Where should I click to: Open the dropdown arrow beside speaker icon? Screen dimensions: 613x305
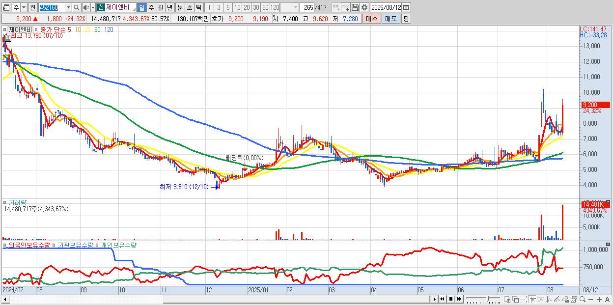[93, 7]
